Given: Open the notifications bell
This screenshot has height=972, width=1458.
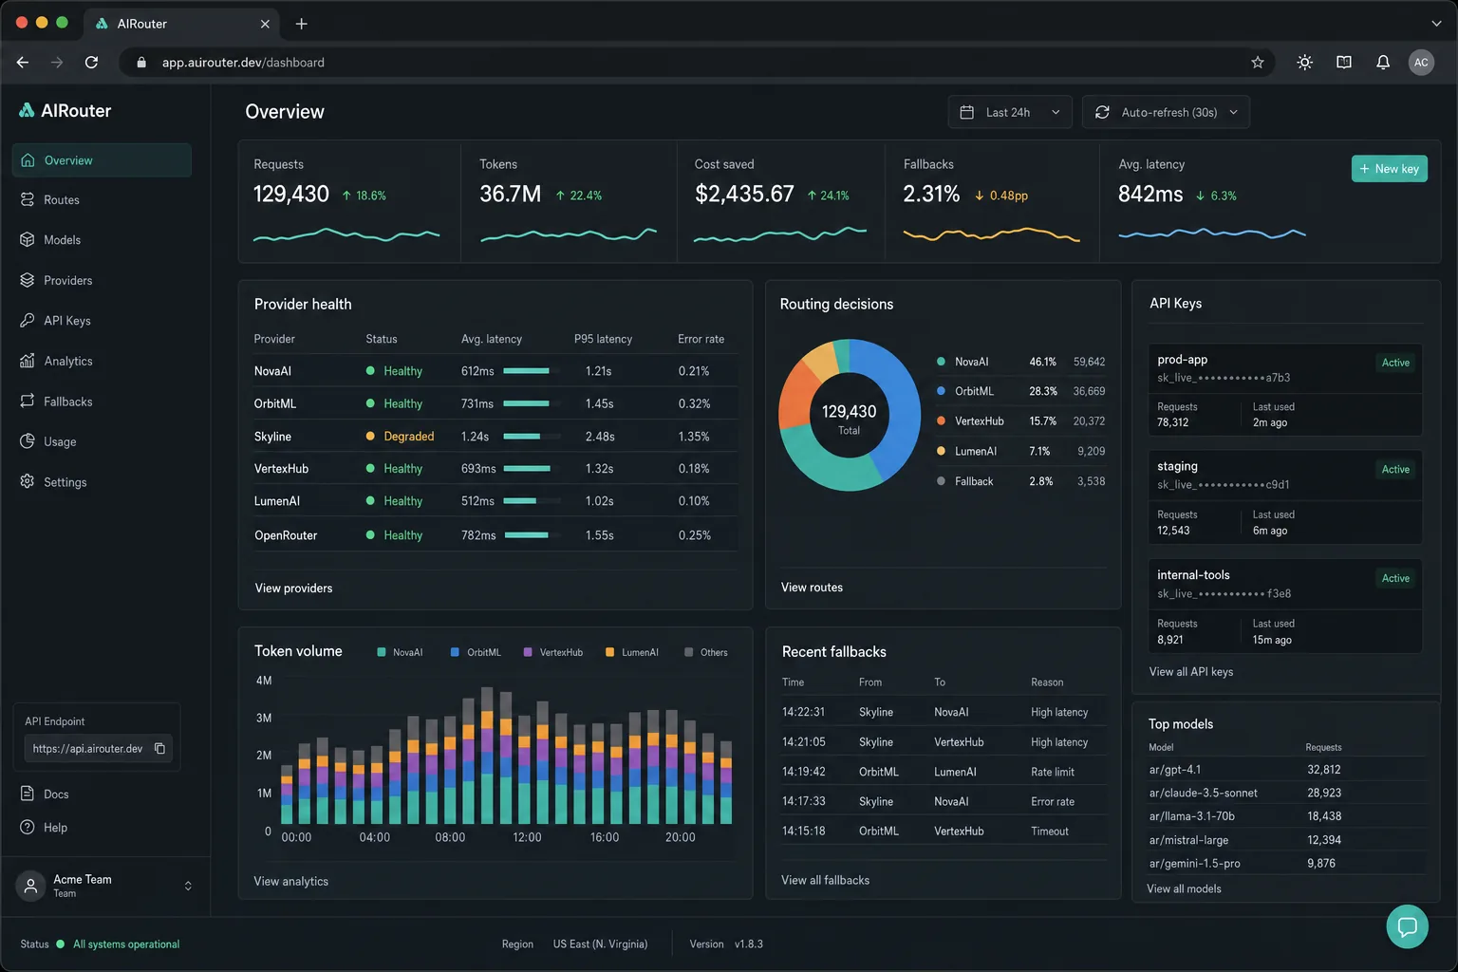Looking at the screenshot, I should pyautogui.click(x=1383, y=63).
